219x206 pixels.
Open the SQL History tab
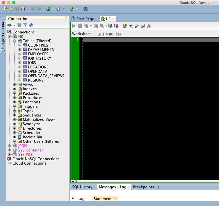(82, 187)
